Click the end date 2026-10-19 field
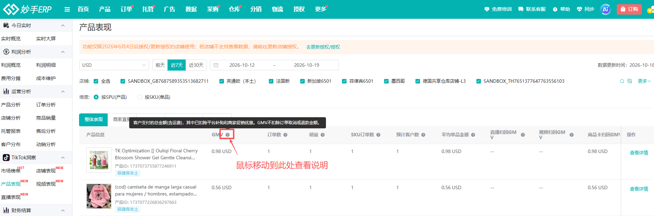The width and height of the screenshot is (654, 216). [306, 65]
